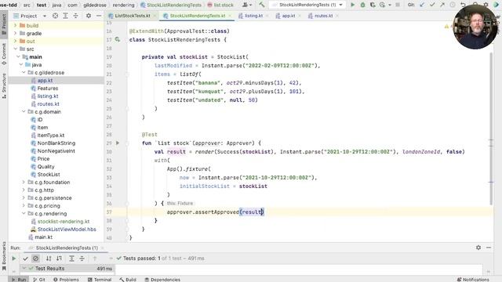Click expand all icon in Project panel
The height and width of the screenshot is (282, 502).
[65, 16]
